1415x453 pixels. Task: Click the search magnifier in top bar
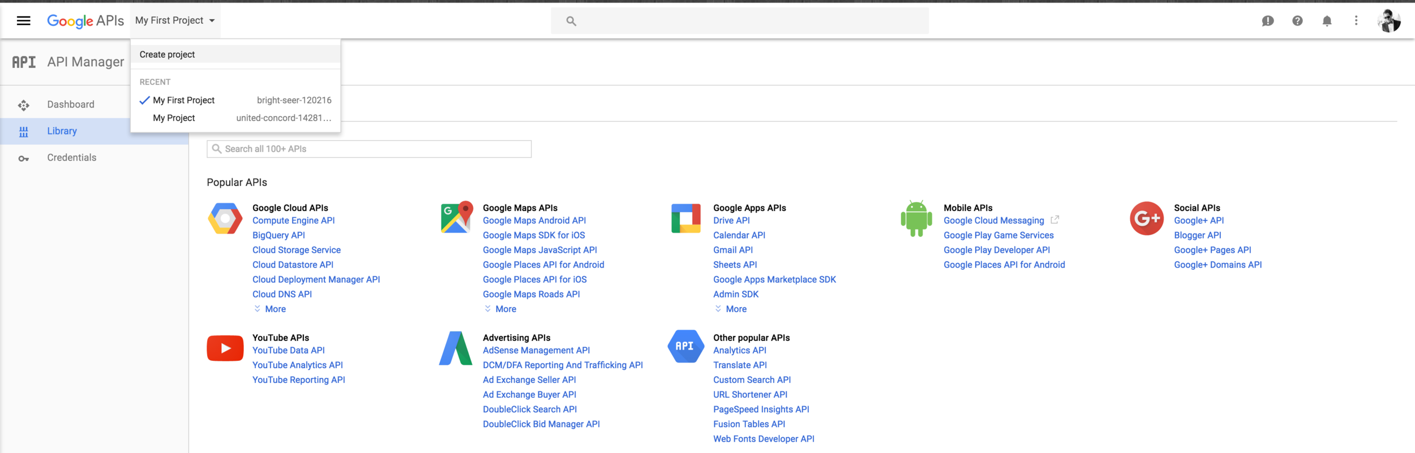click(571, 21)
